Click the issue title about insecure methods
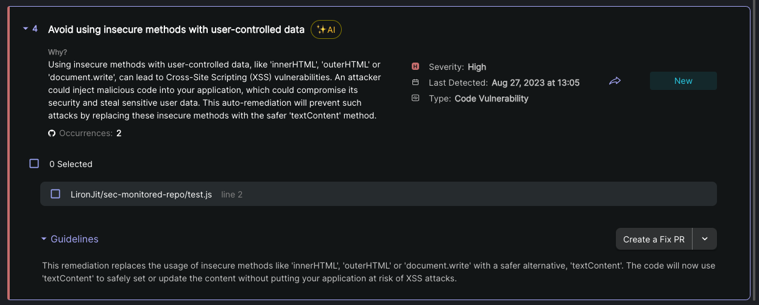Viewport: 759px width, 305px height. tap(176, 29)
